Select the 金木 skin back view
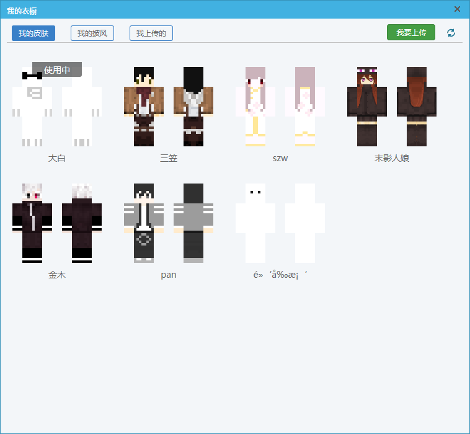 point(82,223)
